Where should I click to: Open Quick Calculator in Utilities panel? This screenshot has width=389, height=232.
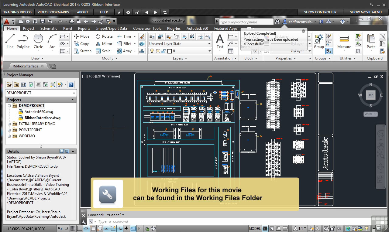pos(358,51)
